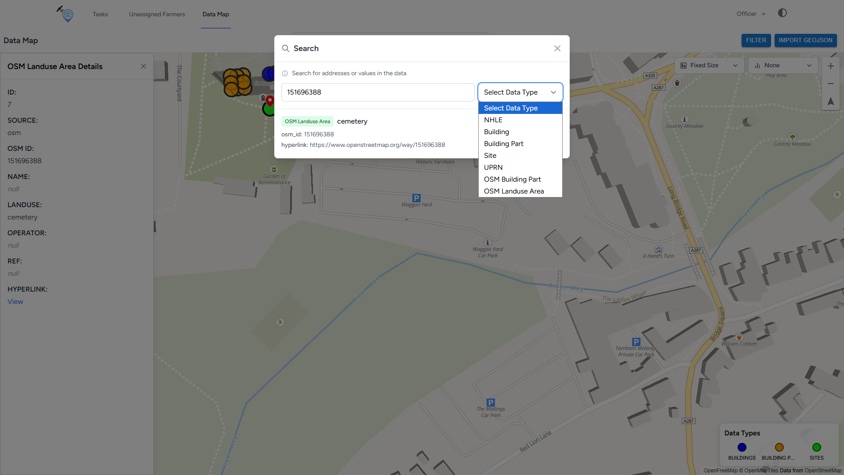The image size is (844, 475).
Task: Toggle Building Part orange legend circle
Action: click(779, 447)
